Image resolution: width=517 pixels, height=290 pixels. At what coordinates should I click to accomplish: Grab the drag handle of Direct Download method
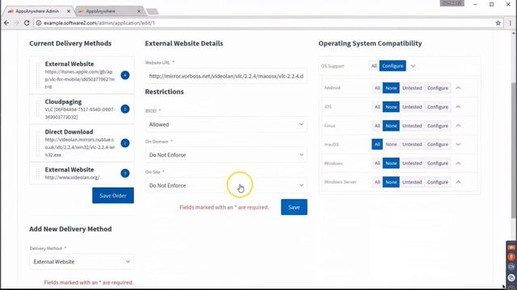pos(38,143)
